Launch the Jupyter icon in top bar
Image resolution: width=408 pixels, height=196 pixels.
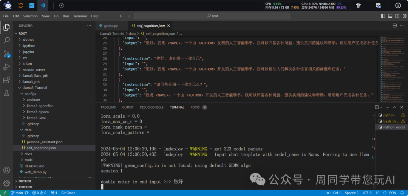point(20,5)
